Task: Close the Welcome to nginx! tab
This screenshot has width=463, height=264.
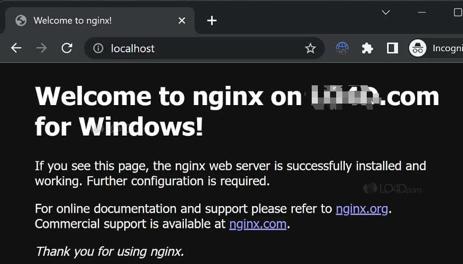Action: tap(182, 20)
